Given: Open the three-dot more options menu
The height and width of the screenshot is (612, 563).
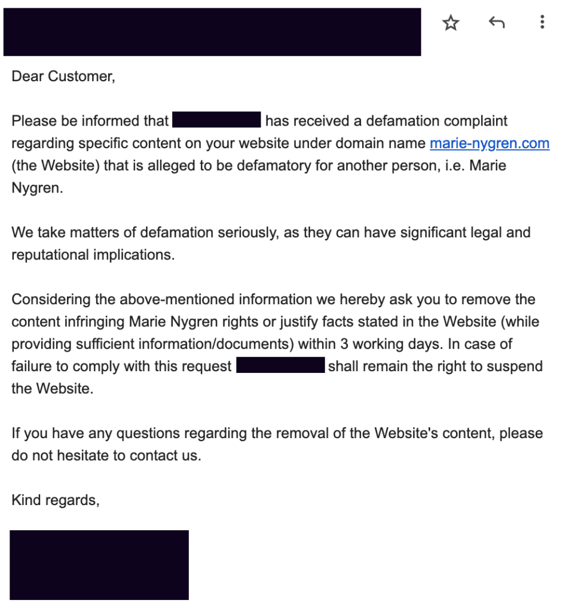Looking at the screenshot, I should click(541, 23).
